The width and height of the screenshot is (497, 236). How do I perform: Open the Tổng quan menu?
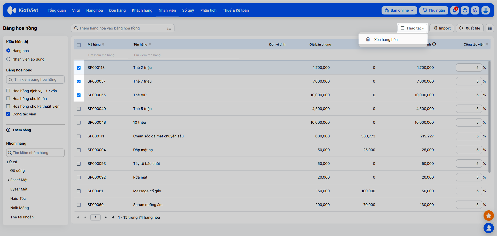[57, 10]
